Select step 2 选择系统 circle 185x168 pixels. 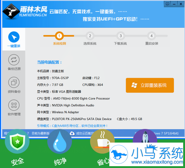pyautogui.click(x=90, y=36)
